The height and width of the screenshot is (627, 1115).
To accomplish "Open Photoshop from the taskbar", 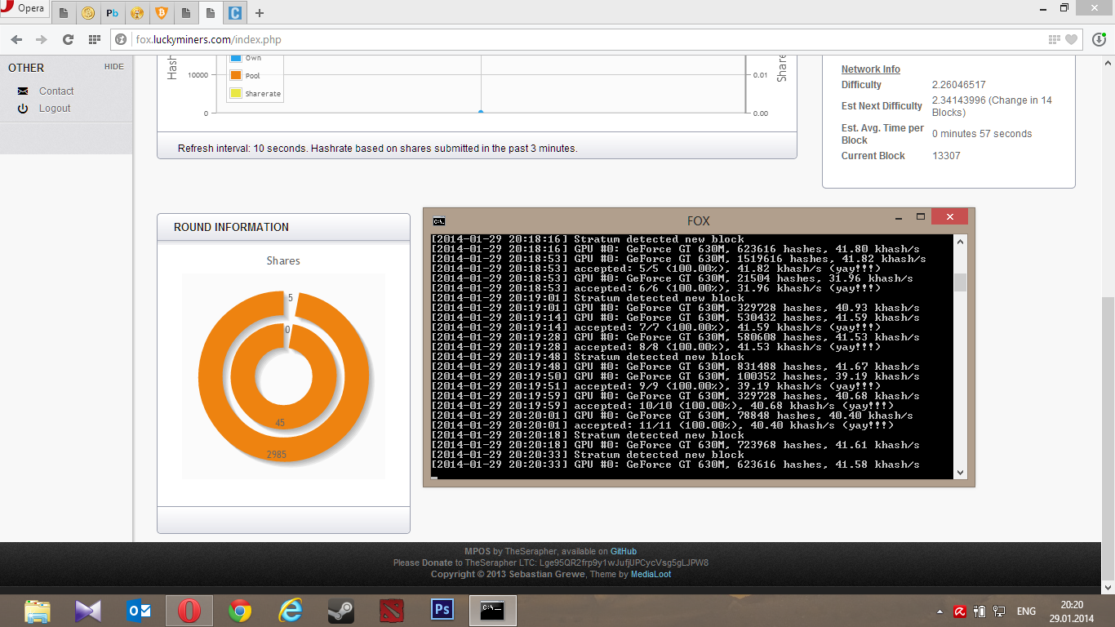I will 442,611.
